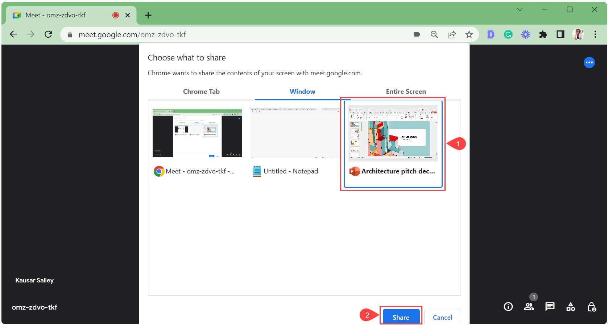Open host controls lock icon

592,306
